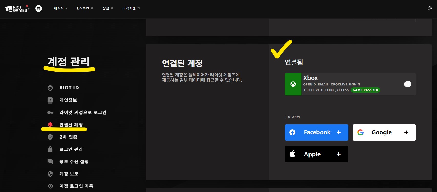Click the GAME PASS 회원 badge
The width and height of the screenshot is (437, 192).
(365, 90)
